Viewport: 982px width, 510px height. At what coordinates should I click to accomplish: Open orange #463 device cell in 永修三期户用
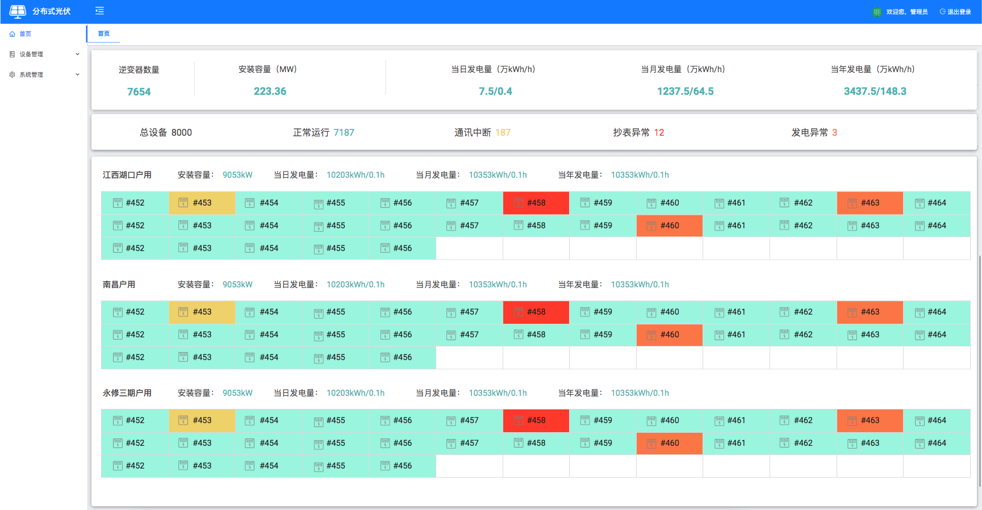click(870, 420)
